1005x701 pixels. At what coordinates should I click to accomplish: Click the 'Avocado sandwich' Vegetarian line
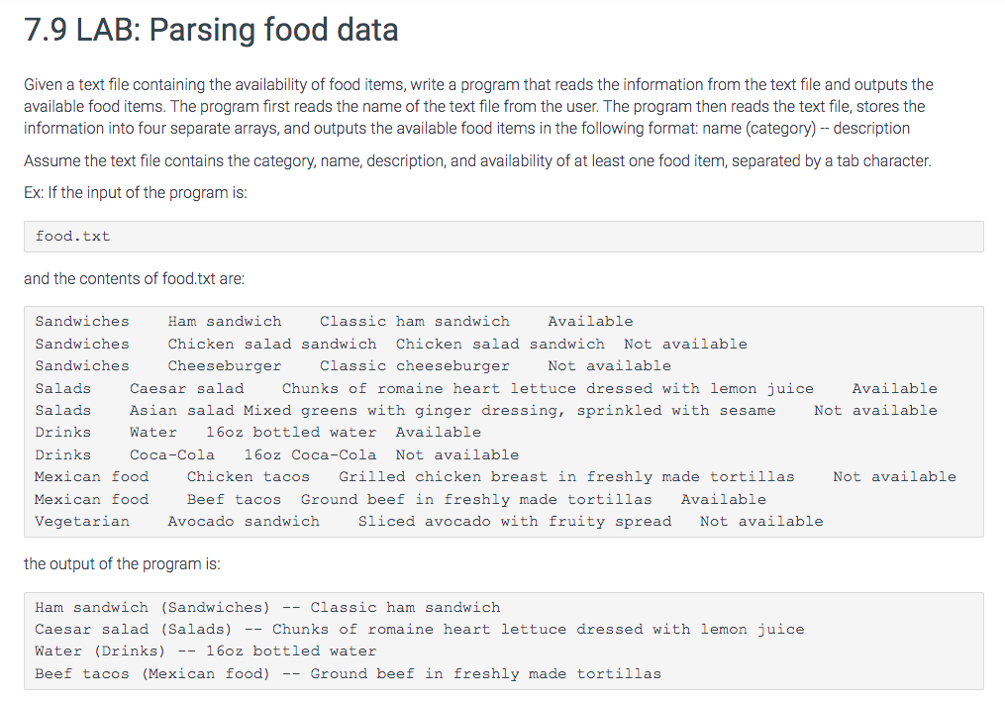(x=429, y=522)
